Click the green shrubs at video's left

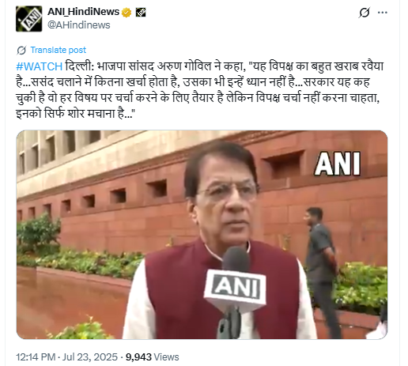coord(39,233)
